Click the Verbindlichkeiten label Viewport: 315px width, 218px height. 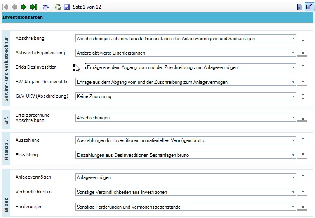tap(33, 192)
